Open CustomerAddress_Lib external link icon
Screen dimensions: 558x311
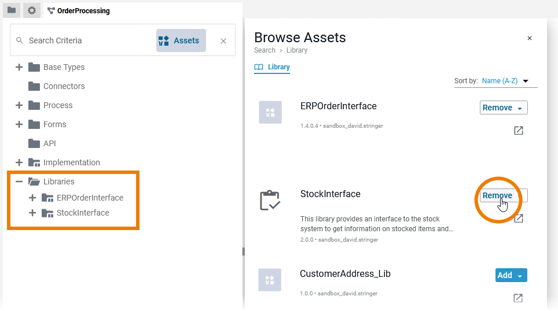(x=519, y=298)
